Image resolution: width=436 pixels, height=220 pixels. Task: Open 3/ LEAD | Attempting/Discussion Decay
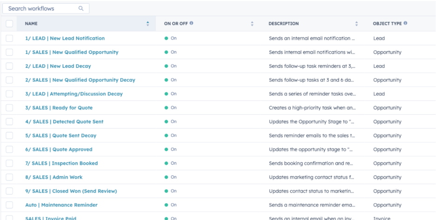tap(74, 94)
